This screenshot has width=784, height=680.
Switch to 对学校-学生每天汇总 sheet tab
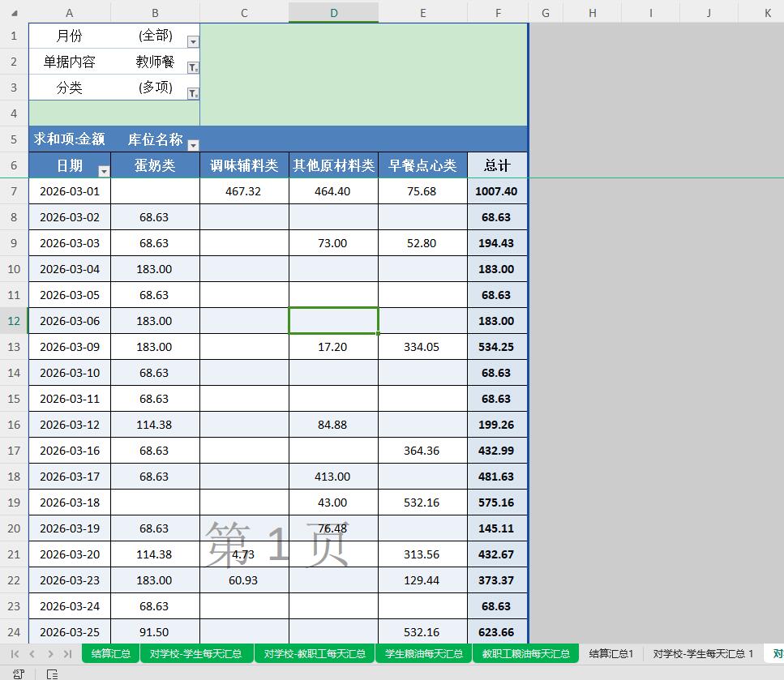195,653
